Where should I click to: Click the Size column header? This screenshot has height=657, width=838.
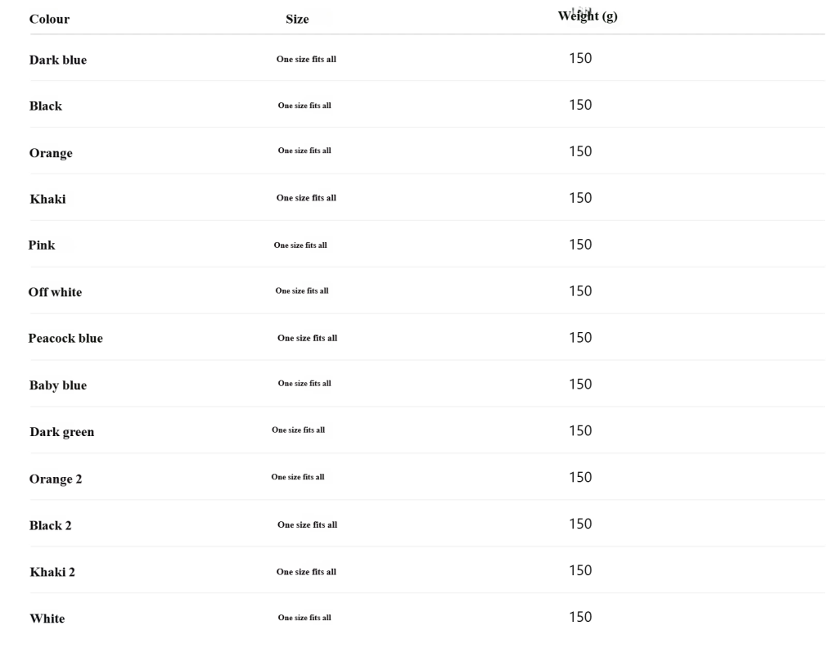click(297, 20)
